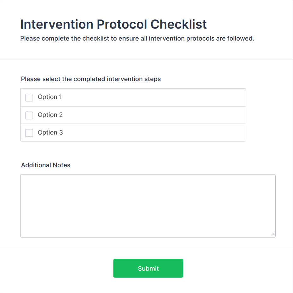Click empty space in Option 1 row

tap(153, 97)
